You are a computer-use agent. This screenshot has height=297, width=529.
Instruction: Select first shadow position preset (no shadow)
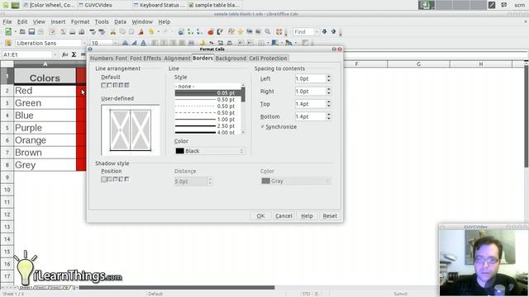(104, 179)
